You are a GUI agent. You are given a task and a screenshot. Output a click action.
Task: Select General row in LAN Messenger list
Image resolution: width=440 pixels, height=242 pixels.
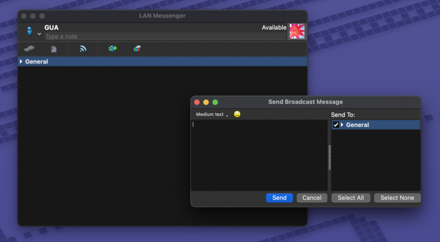(163, 62)
